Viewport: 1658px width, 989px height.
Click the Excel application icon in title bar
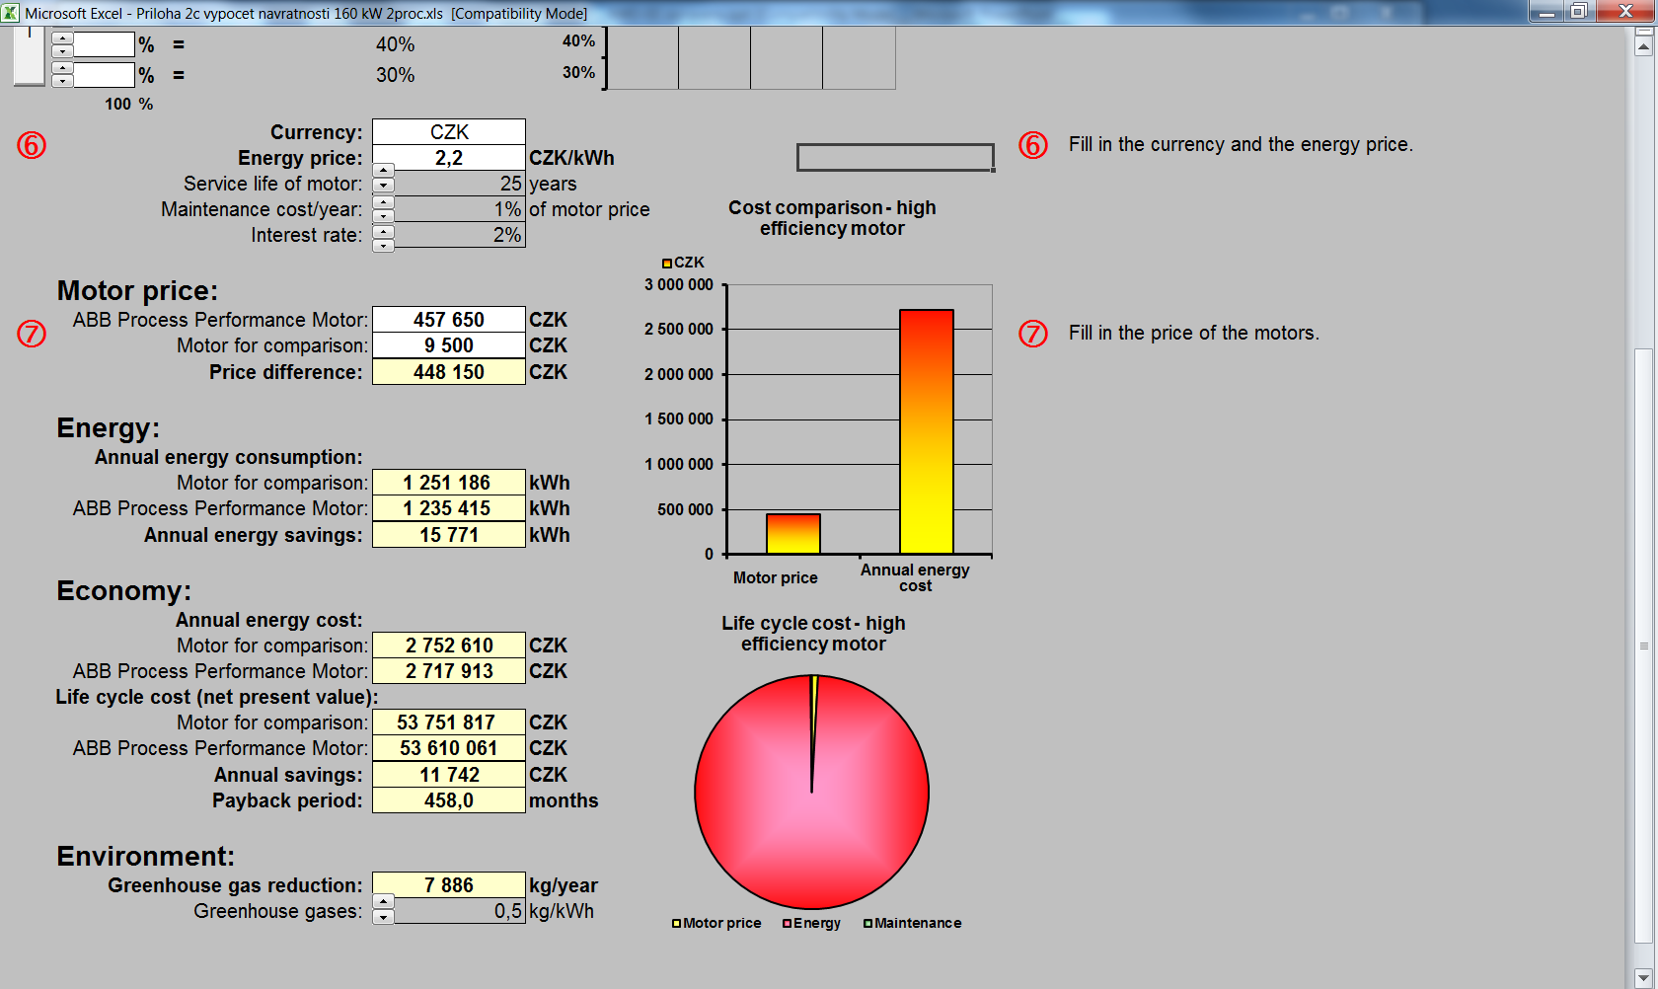10,13
